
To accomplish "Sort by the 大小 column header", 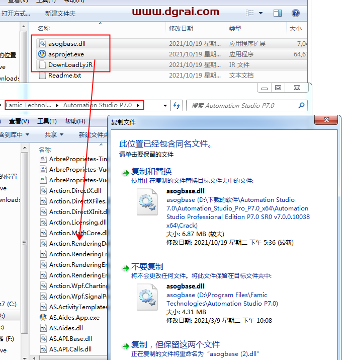I will [296, 29].
